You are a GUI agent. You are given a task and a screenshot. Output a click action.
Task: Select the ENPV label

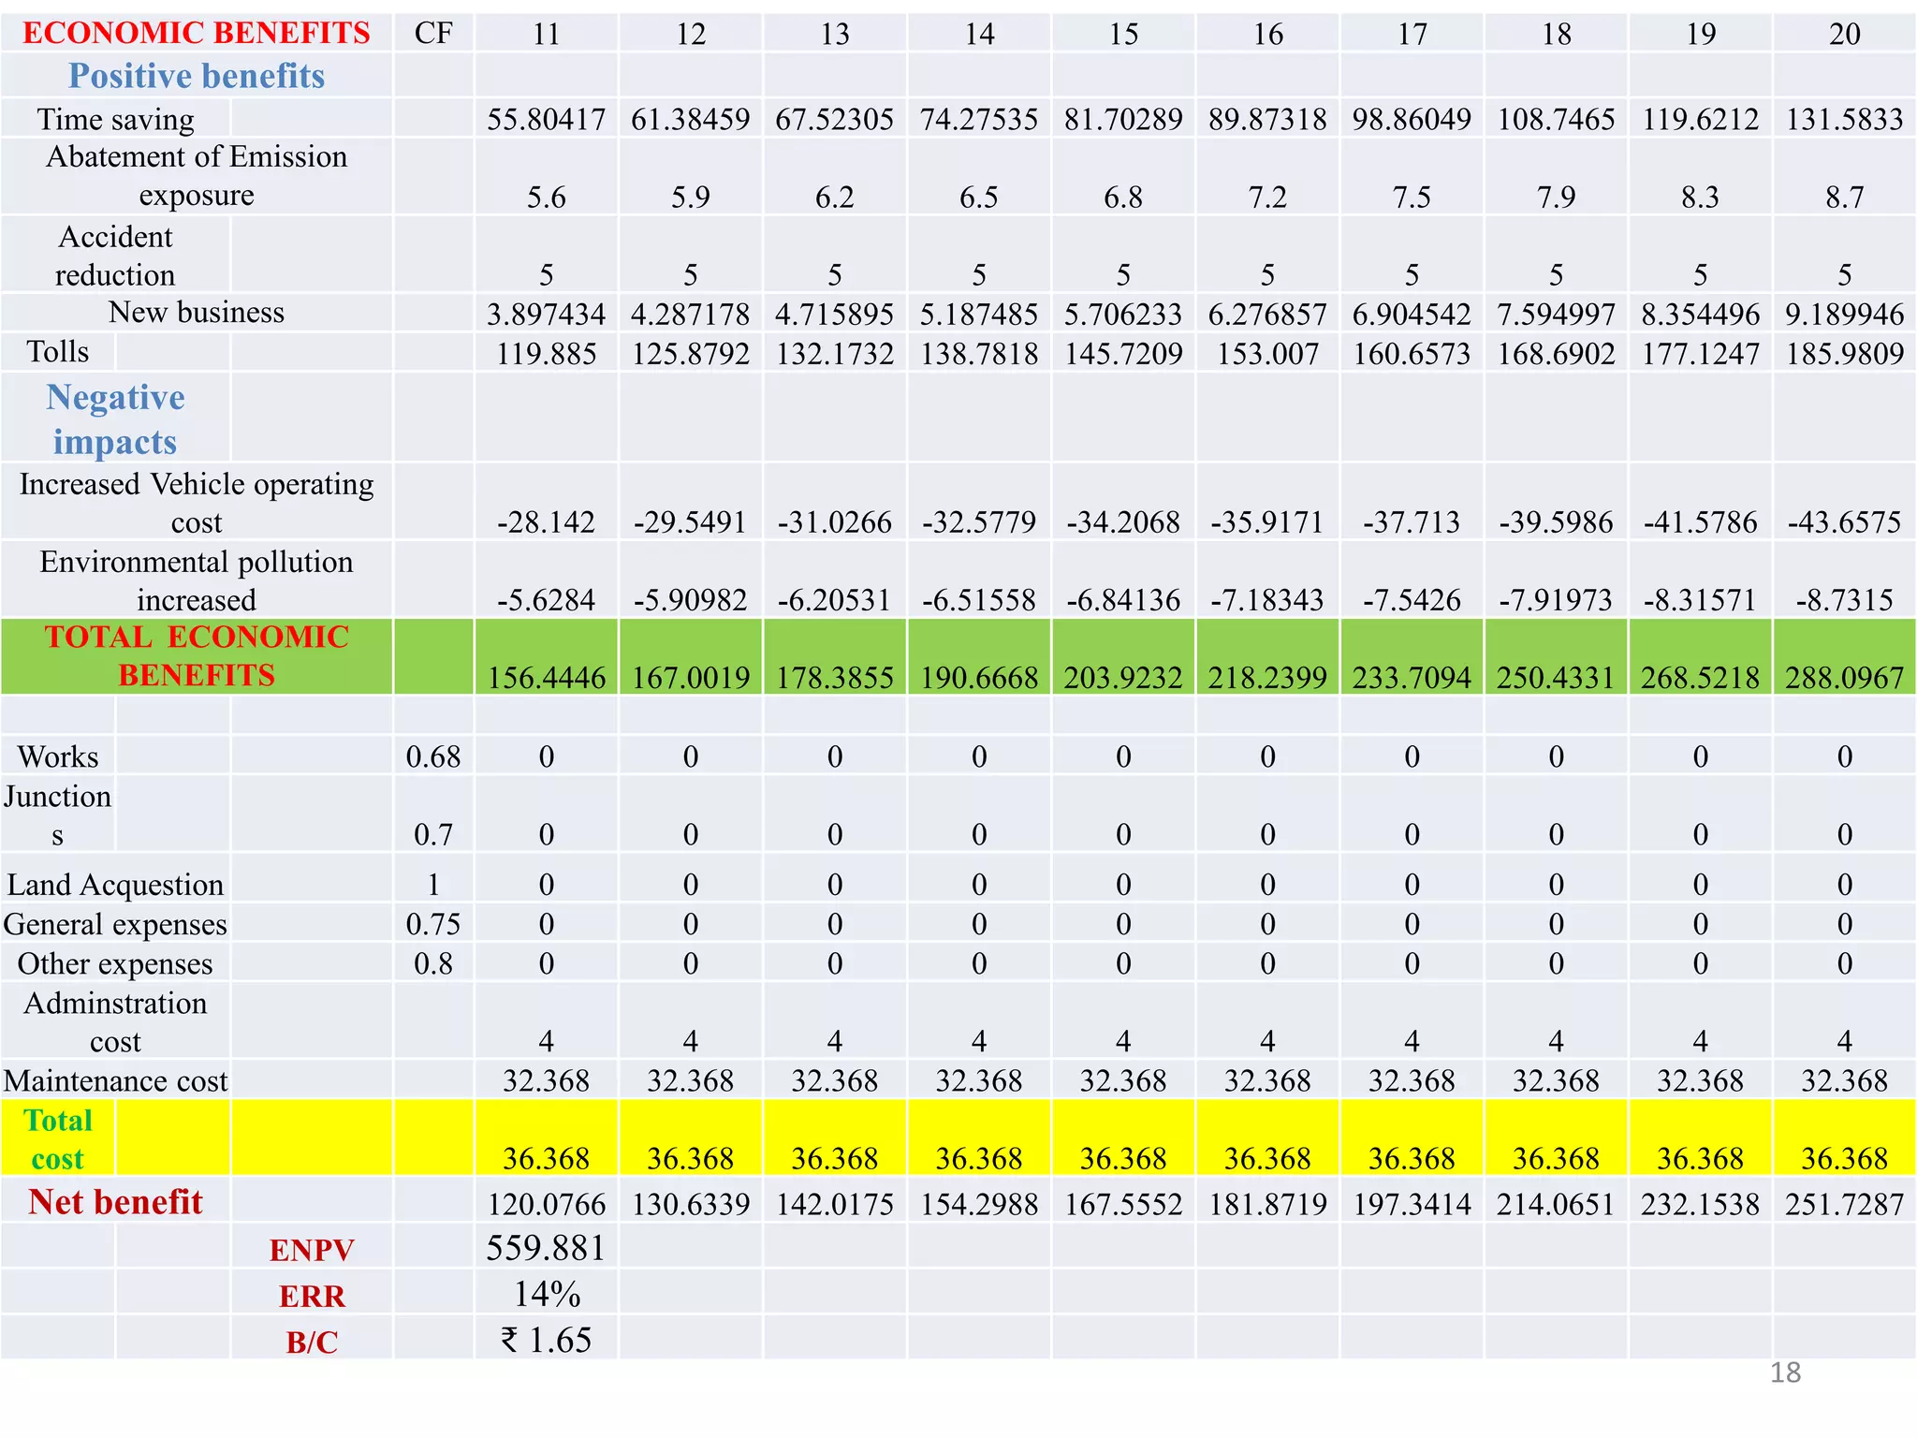(x=312, y=1251)
